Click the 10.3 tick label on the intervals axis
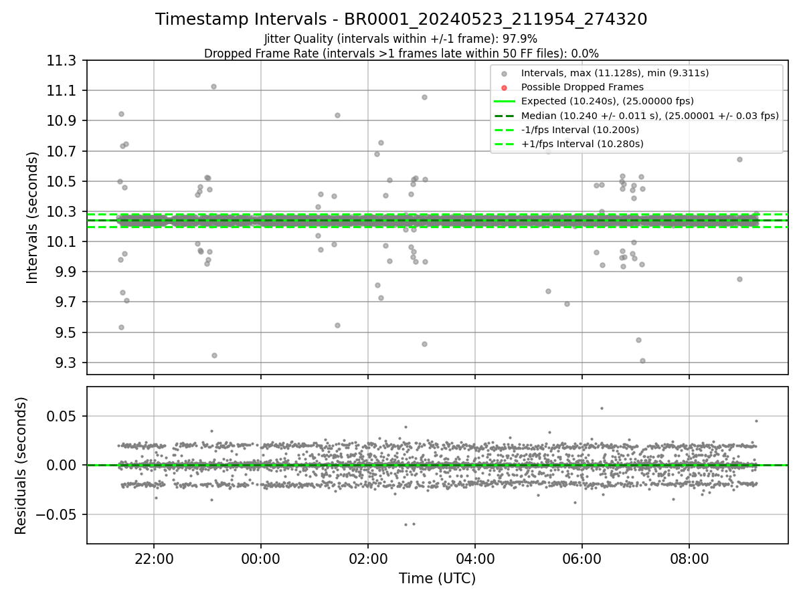803x602 pixels. (62, 212)
